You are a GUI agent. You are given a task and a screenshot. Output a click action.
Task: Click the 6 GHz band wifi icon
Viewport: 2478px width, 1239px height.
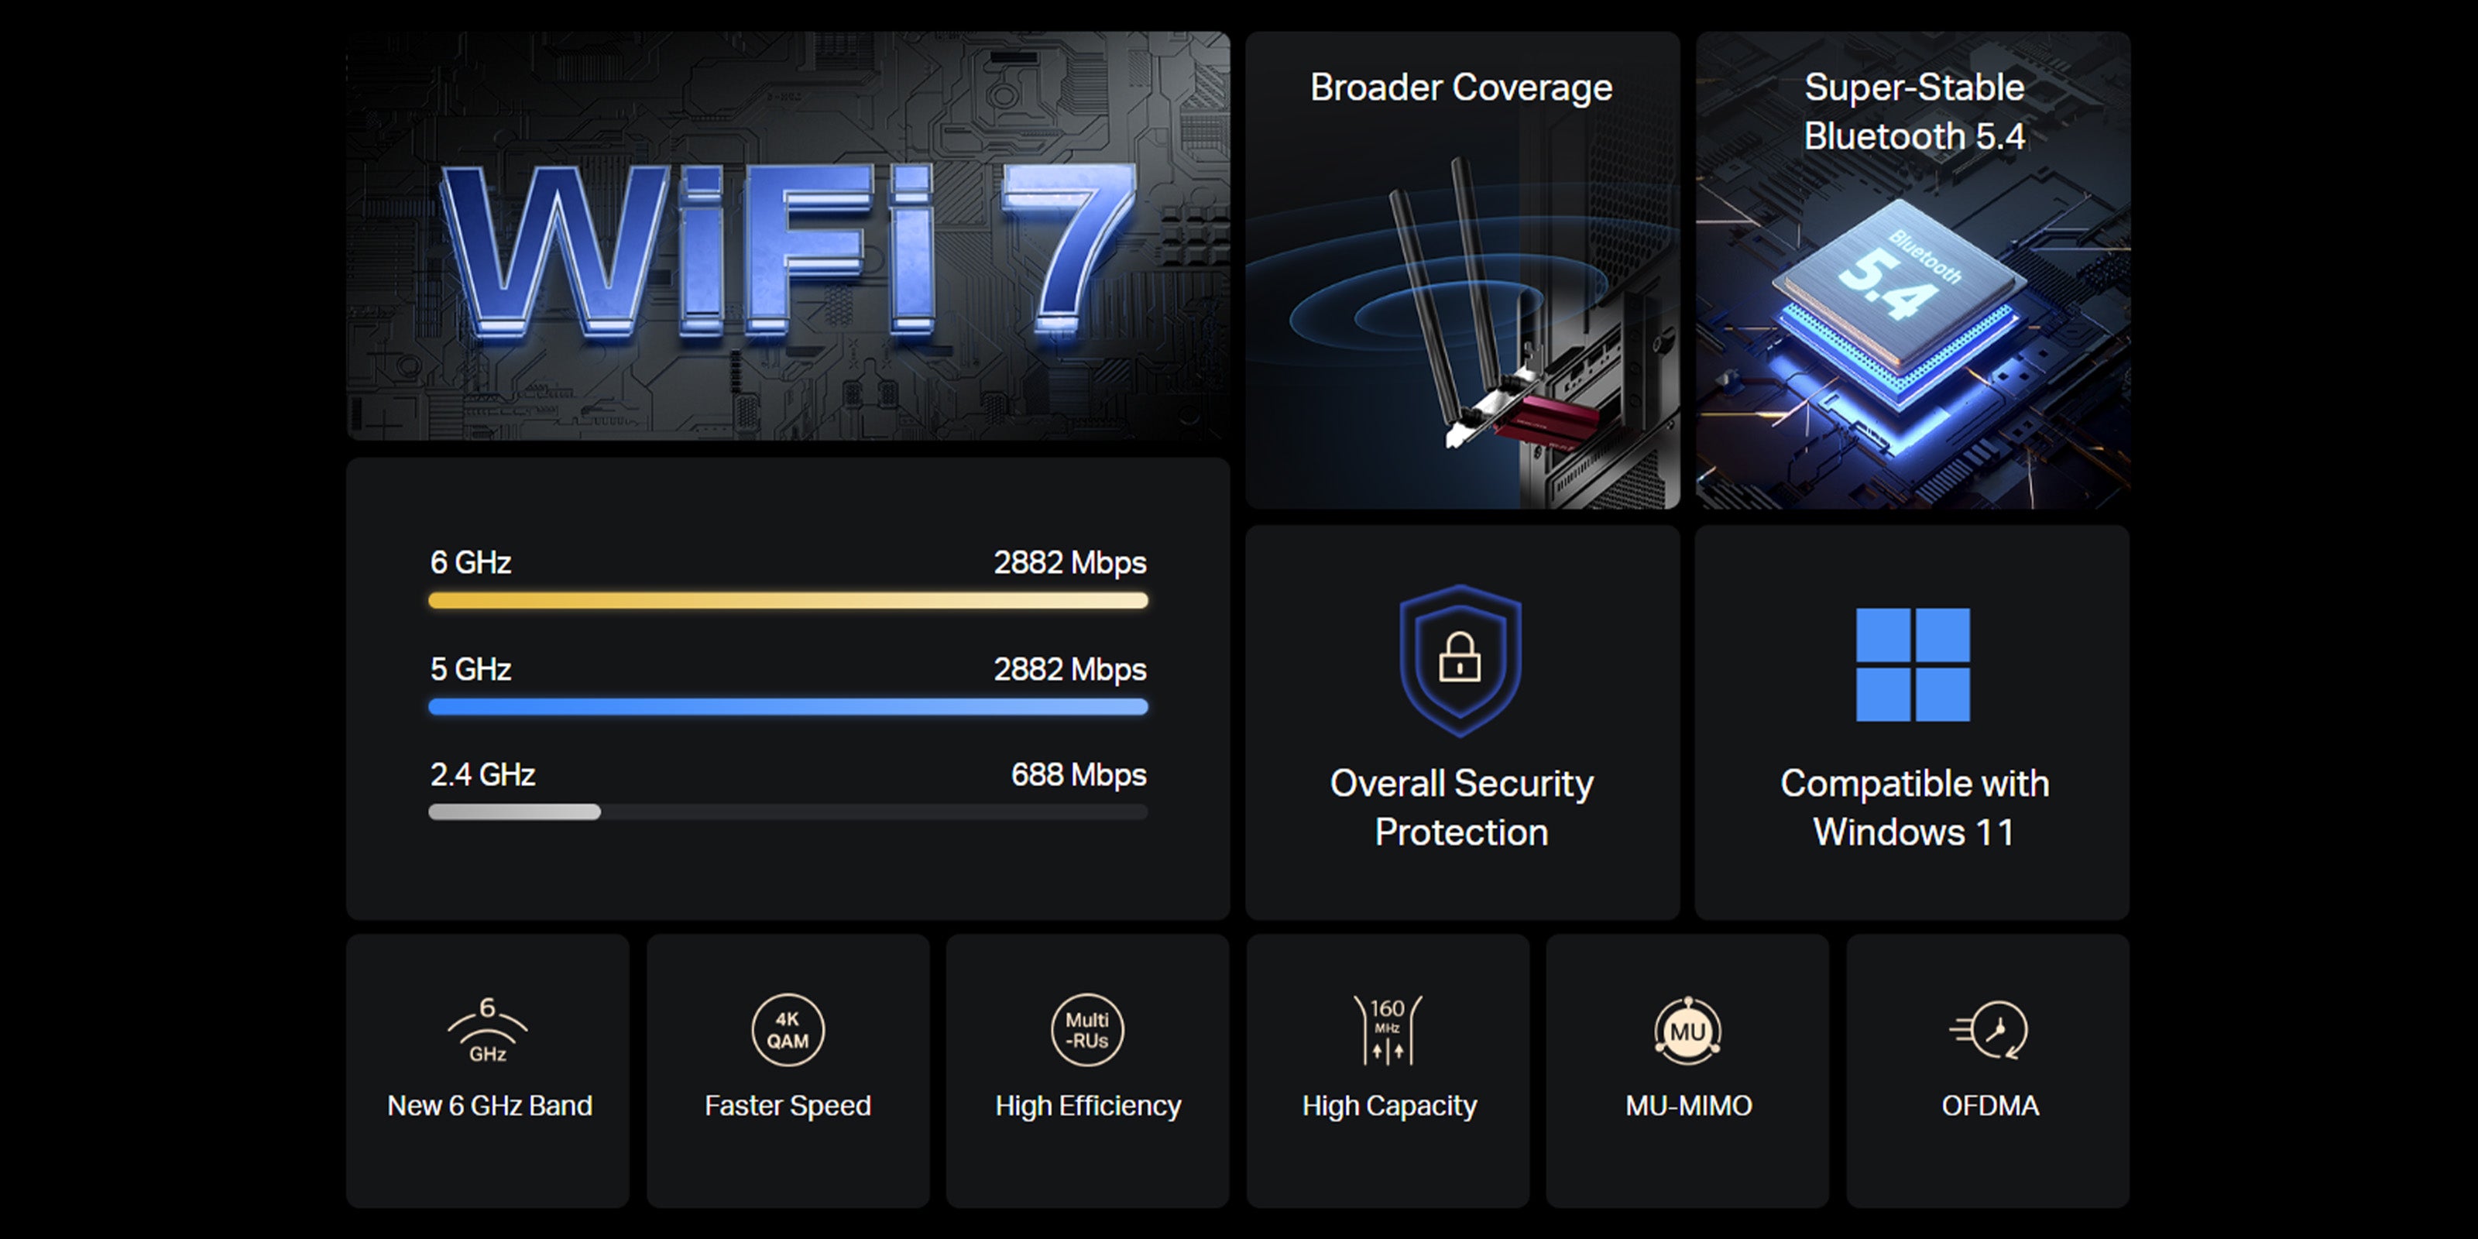[488, 1030]
